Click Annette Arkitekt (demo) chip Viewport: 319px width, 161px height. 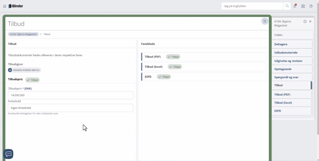pyautogui.click(x=25, y=70)
